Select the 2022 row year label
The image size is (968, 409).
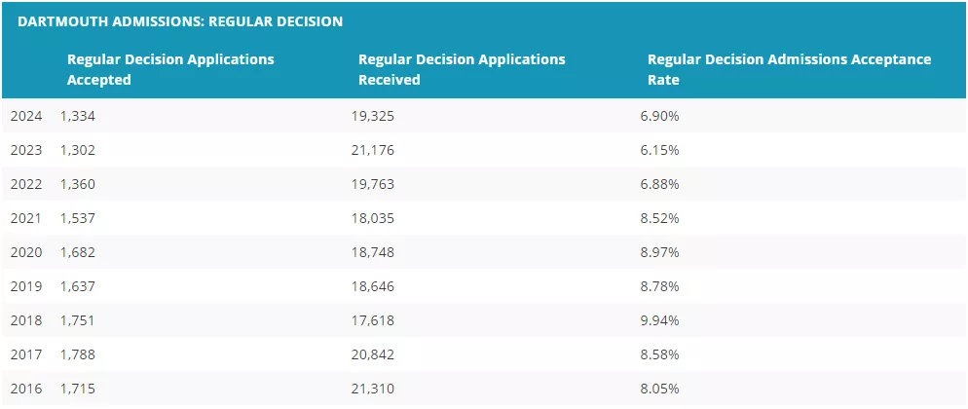point(26,184)
